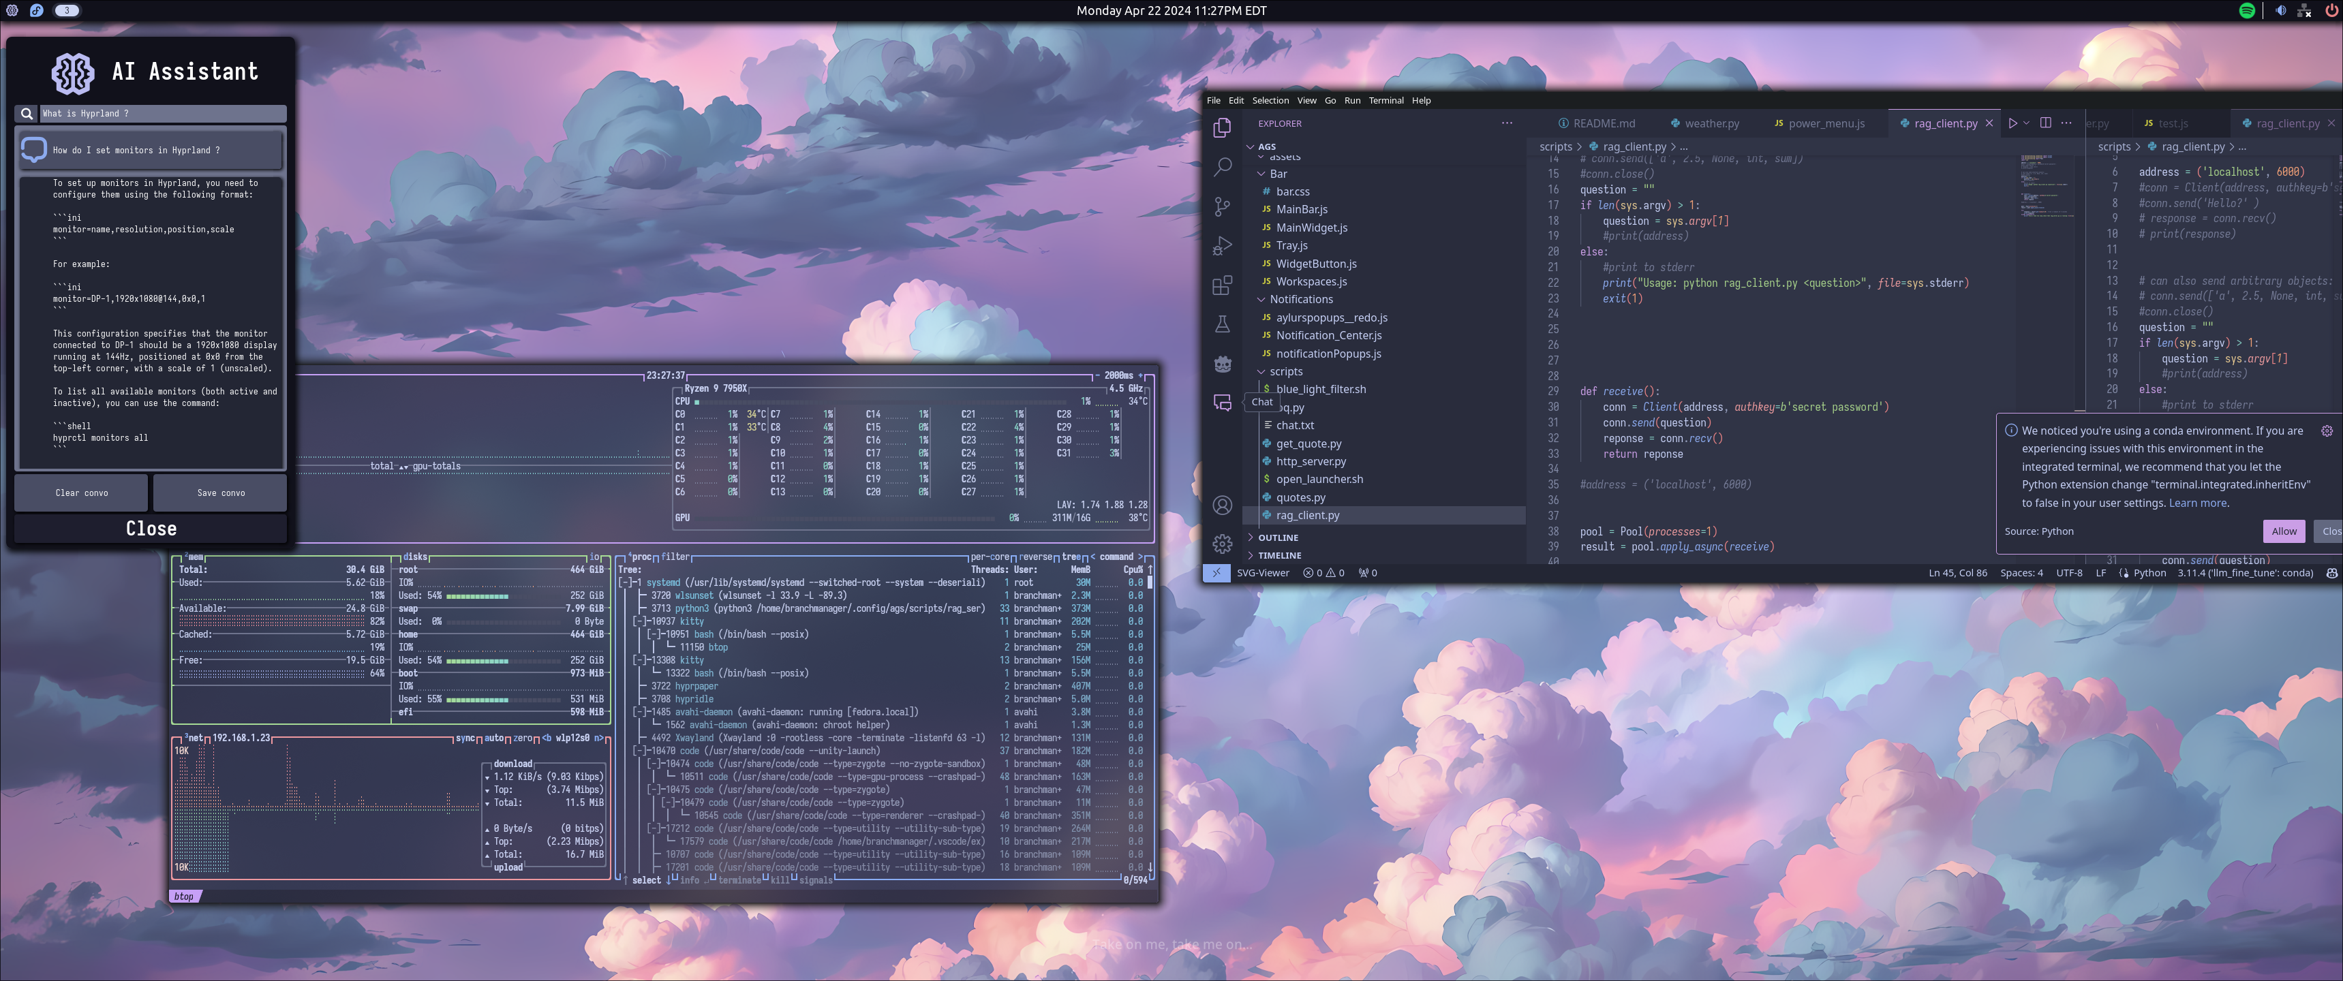2343x981 pixels.
Task: Click the split editor right icon
Action: pos(2046,123)
